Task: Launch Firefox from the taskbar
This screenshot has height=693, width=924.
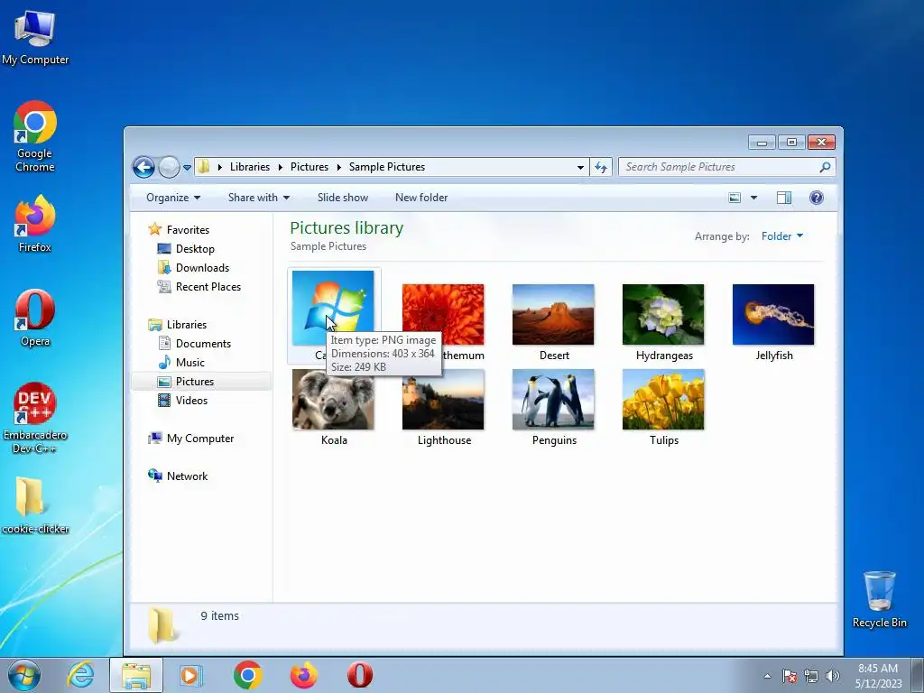Action: (x=303, y=675)
